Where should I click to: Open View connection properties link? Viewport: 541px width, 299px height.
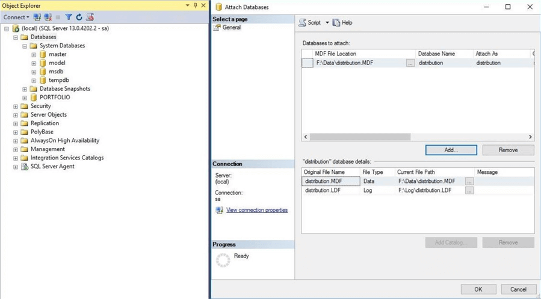pyautogui.click(x=256, y=210)
